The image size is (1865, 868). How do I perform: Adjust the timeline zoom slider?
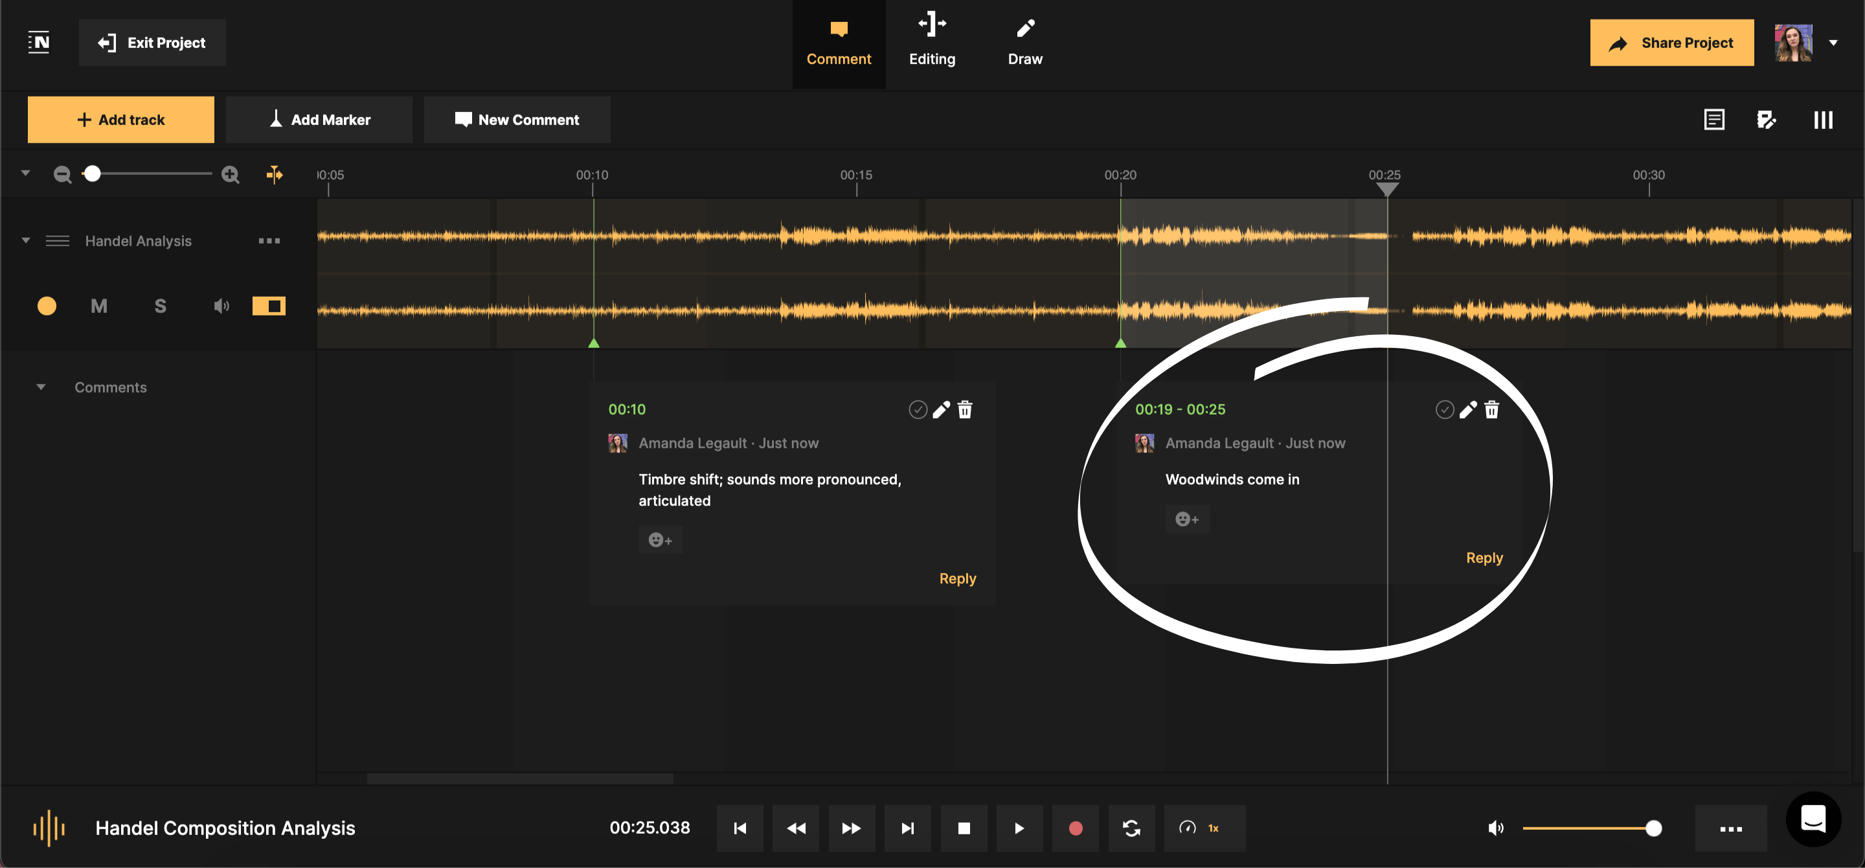93,174
